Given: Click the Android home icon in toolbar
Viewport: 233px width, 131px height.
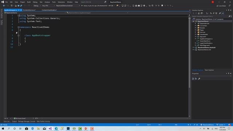Looking at the screenshot, I should coord(136,6).
